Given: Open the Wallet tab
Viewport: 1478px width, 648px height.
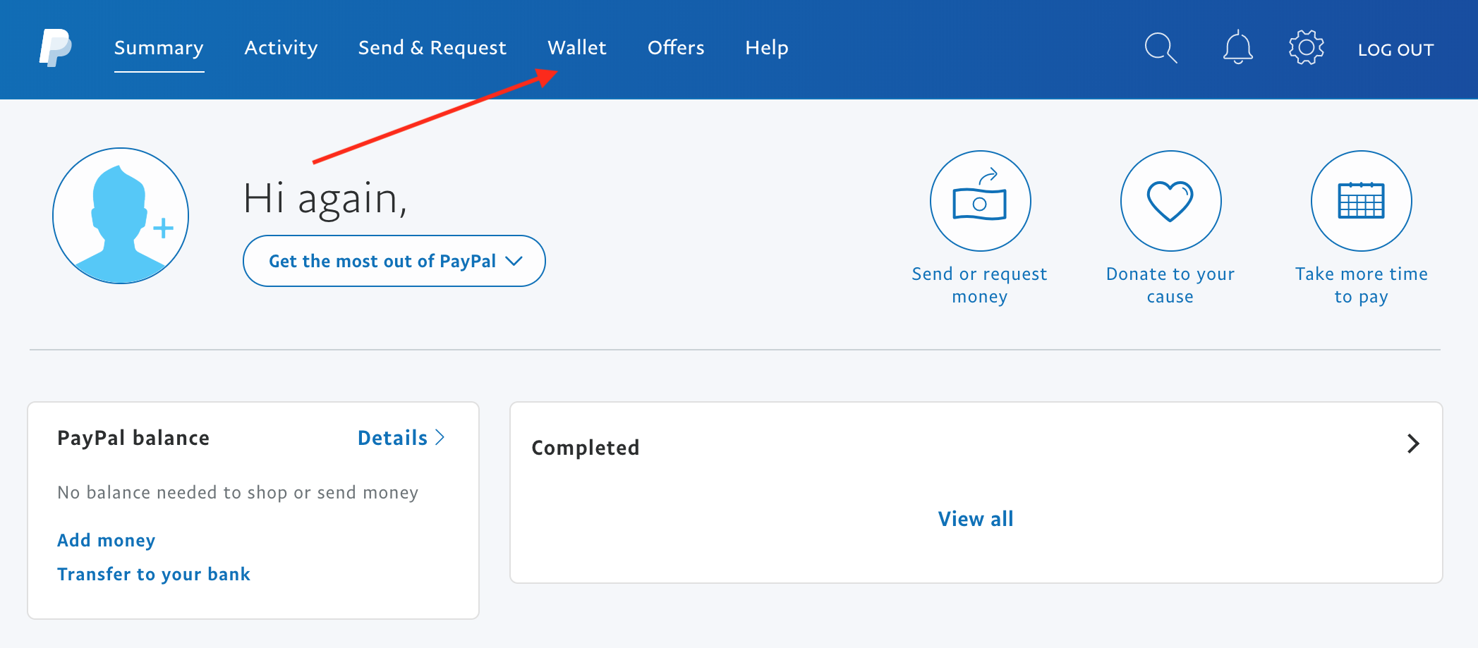Looking at the screenshot, I should [577, 48].
